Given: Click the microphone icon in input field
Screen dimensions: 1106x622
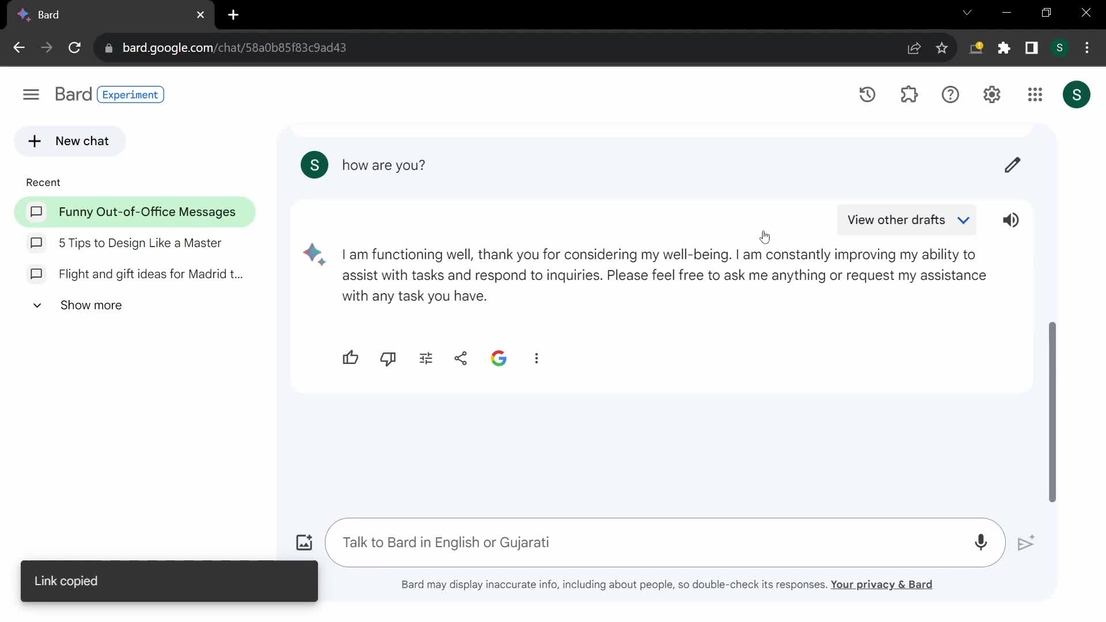Looking at the screenshot, I should pos(983,543).
